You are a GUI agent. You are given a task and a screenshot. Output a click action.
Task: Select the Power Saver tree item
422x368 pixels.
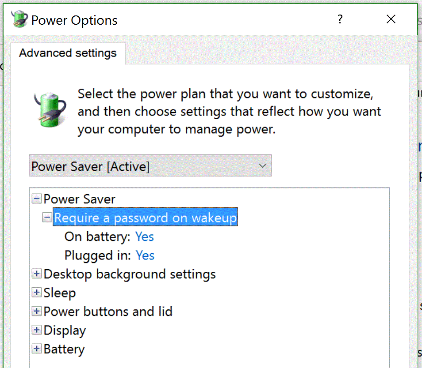pos(80,199)
